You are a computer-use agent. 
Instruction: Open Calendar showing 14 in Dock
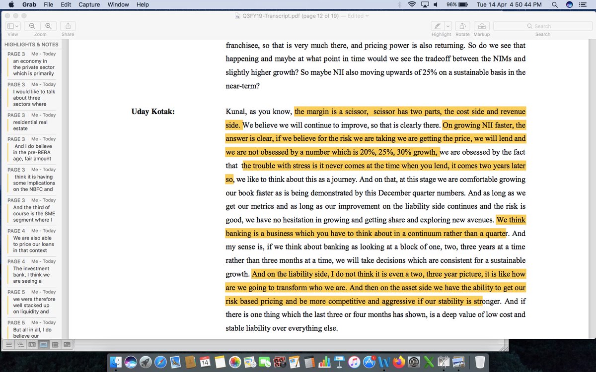[x=205, y=362]
